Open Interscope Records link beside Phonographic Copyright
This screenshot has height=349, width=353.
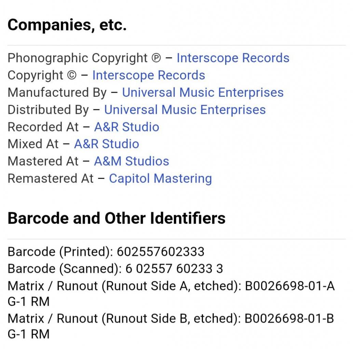click(x=233, y=58)
